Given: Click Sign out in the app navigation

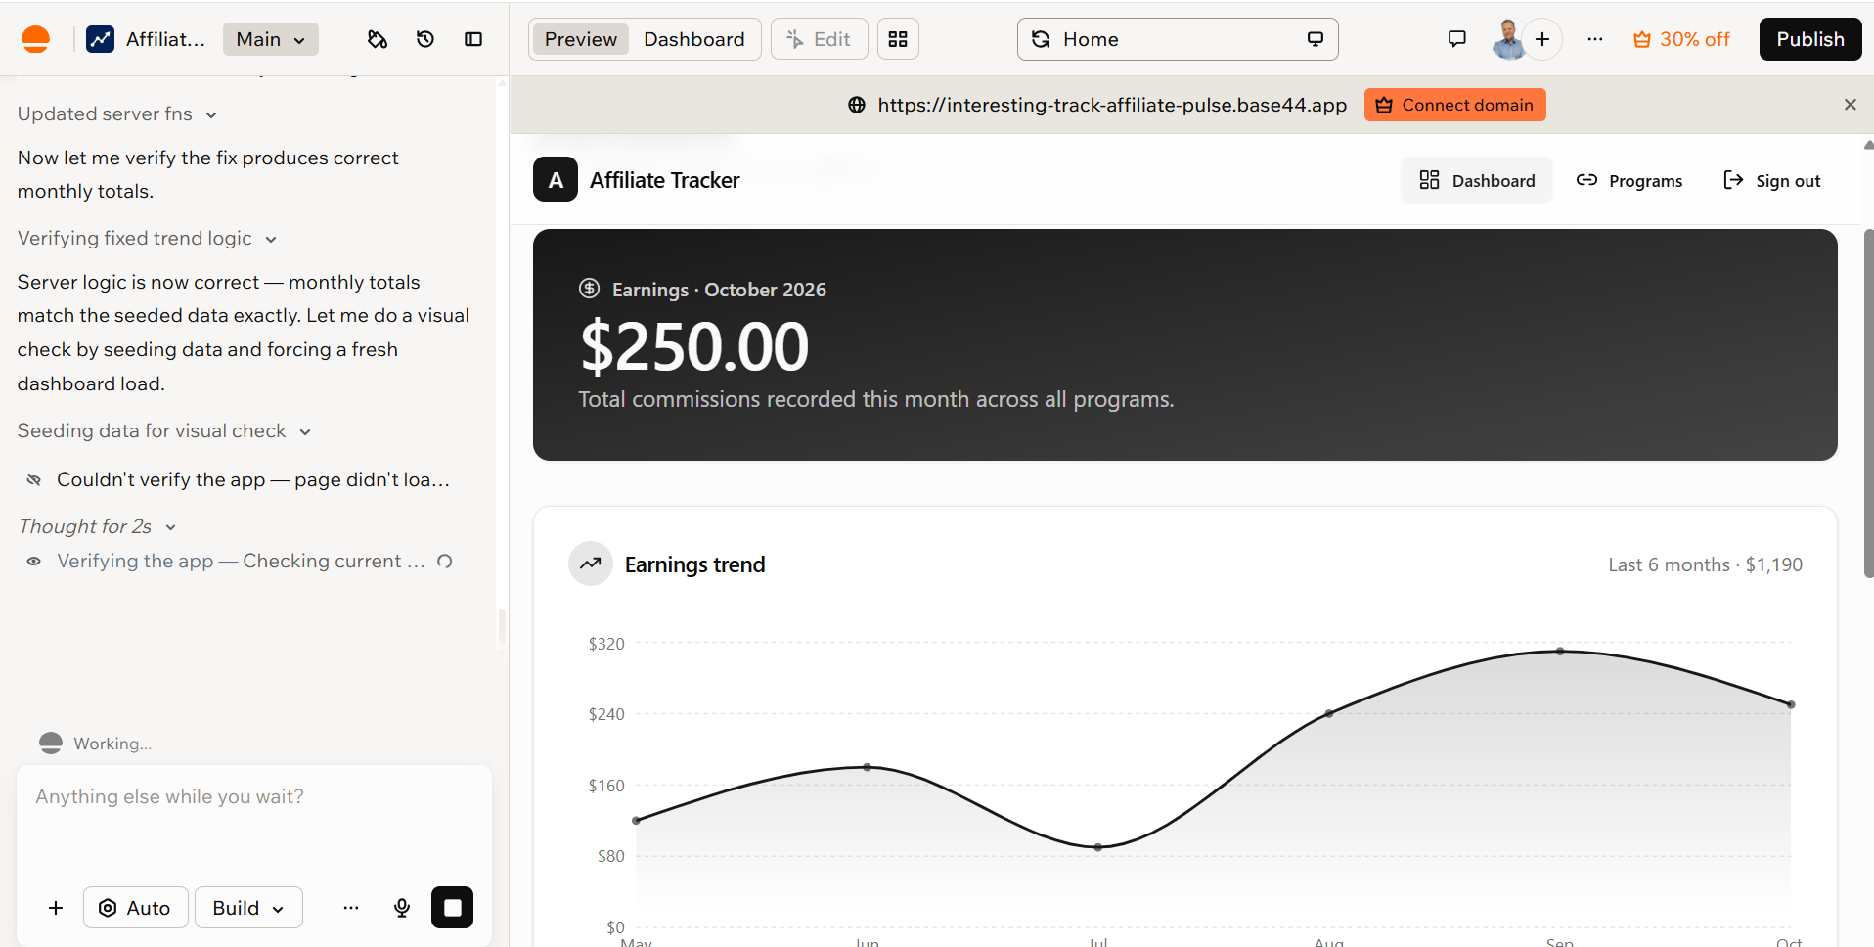Looking at the screenshot, I should (x=1771, y=180).
